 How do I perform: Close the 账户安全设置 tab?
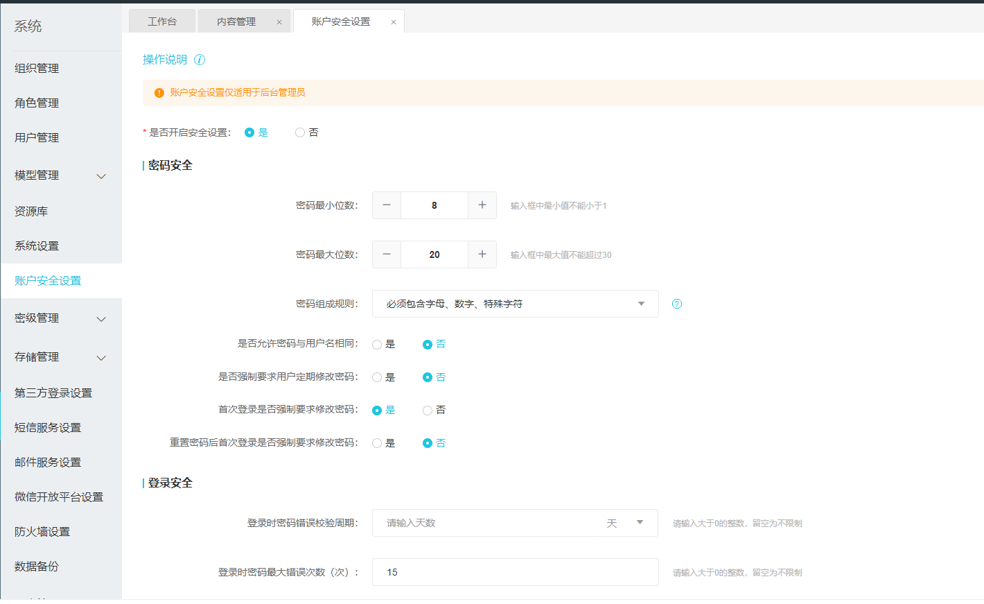pos(394,22)
